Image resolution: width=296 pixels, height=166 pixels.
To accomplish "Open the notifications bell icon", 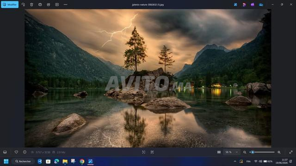I will pyautogui.click(x=291, y=161).
